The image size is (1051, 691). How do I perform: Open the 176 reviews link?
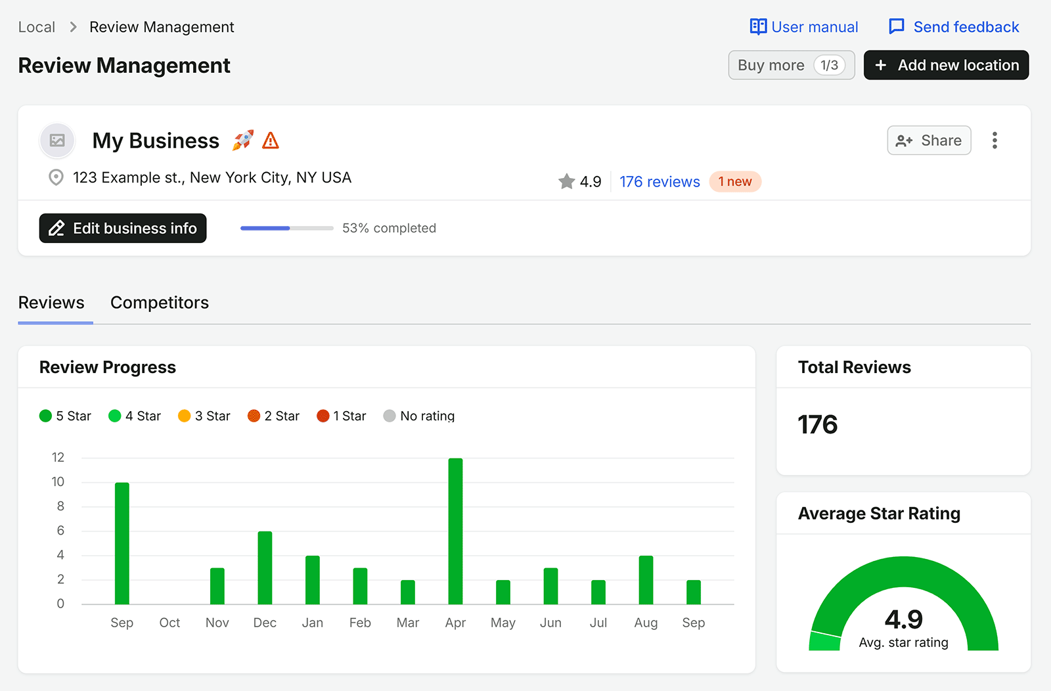point(660,182)
